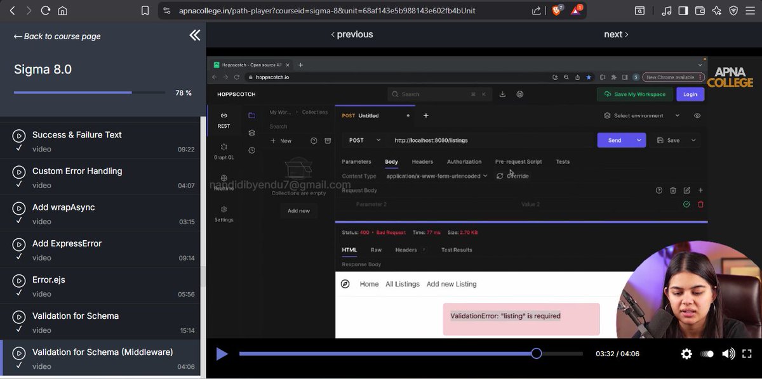This screenshot has width=762, height=379.
Task: Click the browser forward arrow
Action: [29, 11]
